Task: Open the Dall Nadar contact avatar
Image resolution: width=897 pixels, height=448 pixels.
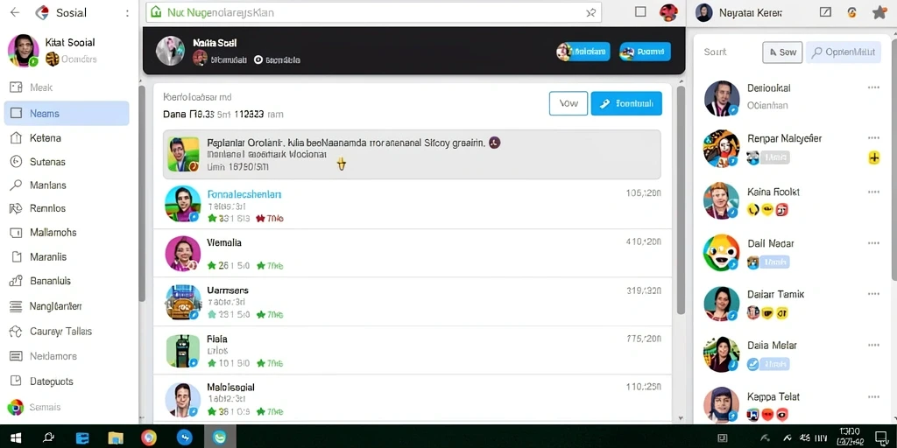Action: pos(722,252)
